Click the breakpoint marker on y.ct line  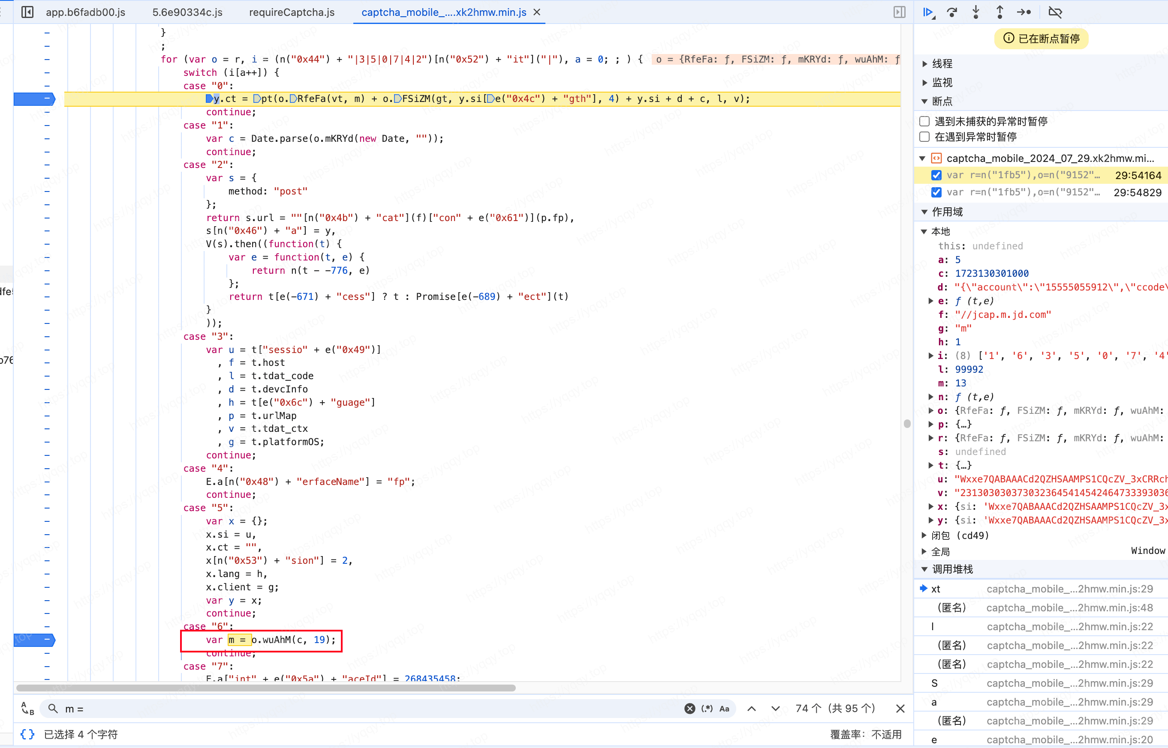coord(34,99)
